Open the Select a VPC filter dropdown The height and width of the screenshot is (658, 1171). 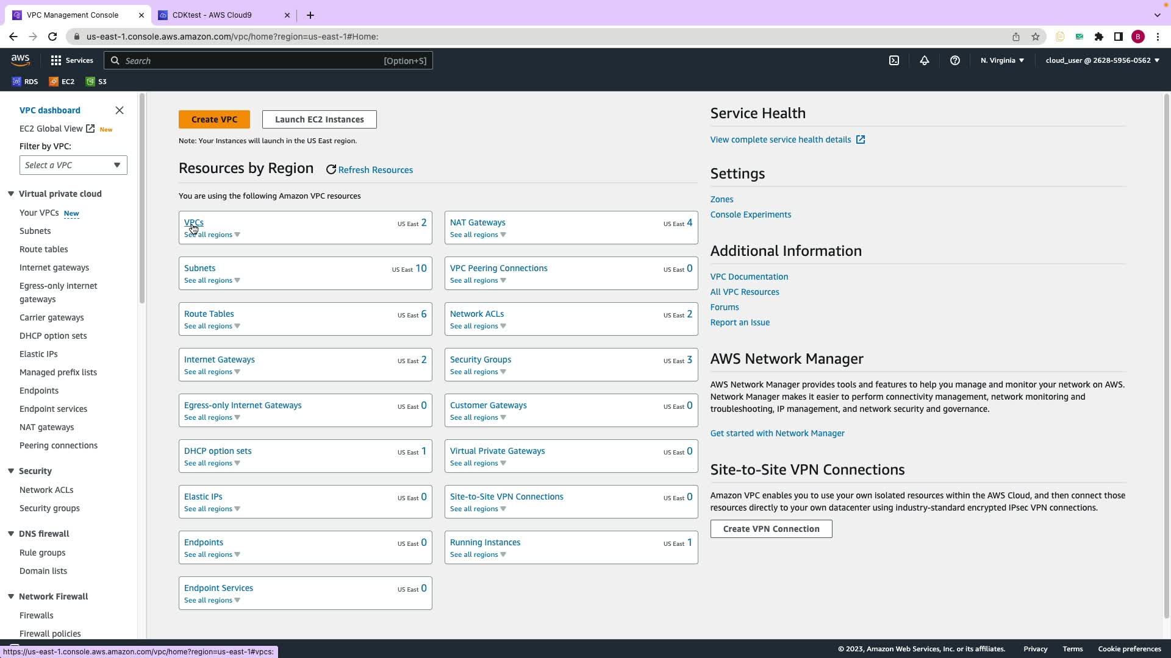(x=73, y=165)
